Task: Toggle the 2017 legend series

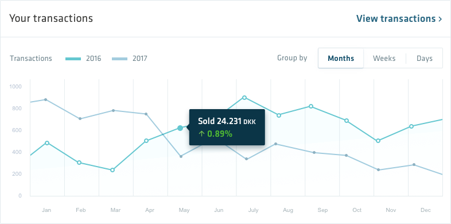Action: coord(130,59)
